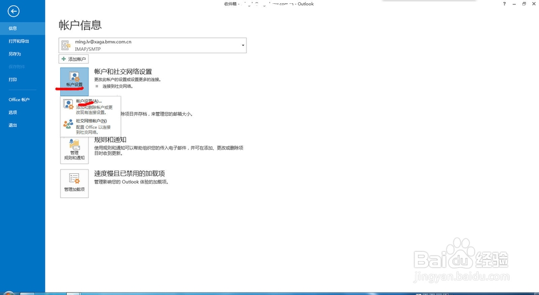Image resolution: width=539 pixels, height=295 pixels.
Task: Click the ming.lv account icon
Action: click(66, 45)
